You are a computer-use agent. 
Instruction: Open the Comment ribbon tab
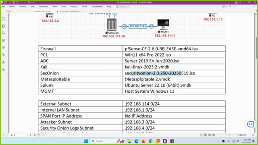[x=44, y=6]
